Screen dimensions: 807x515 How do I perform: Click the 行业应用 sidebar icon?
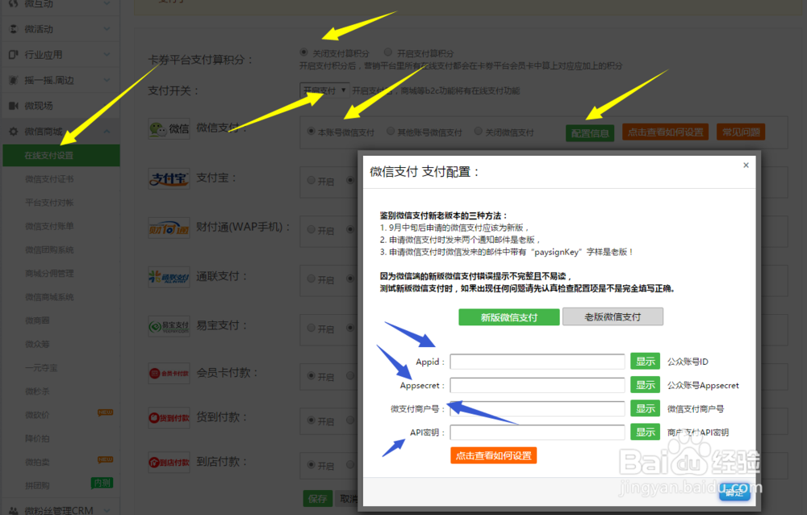pyautogui.click(x=14, y=55)
